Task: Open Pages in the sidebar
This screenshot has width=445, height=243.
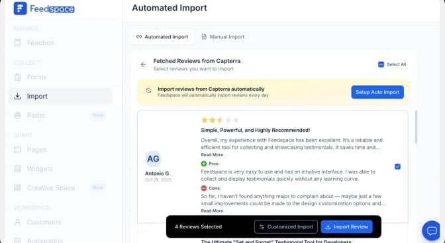Action: tap(36, 150)
